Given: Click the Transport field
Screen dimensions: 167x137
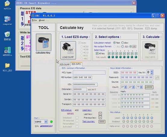Looking at the screenshot, I should point(89,104).
